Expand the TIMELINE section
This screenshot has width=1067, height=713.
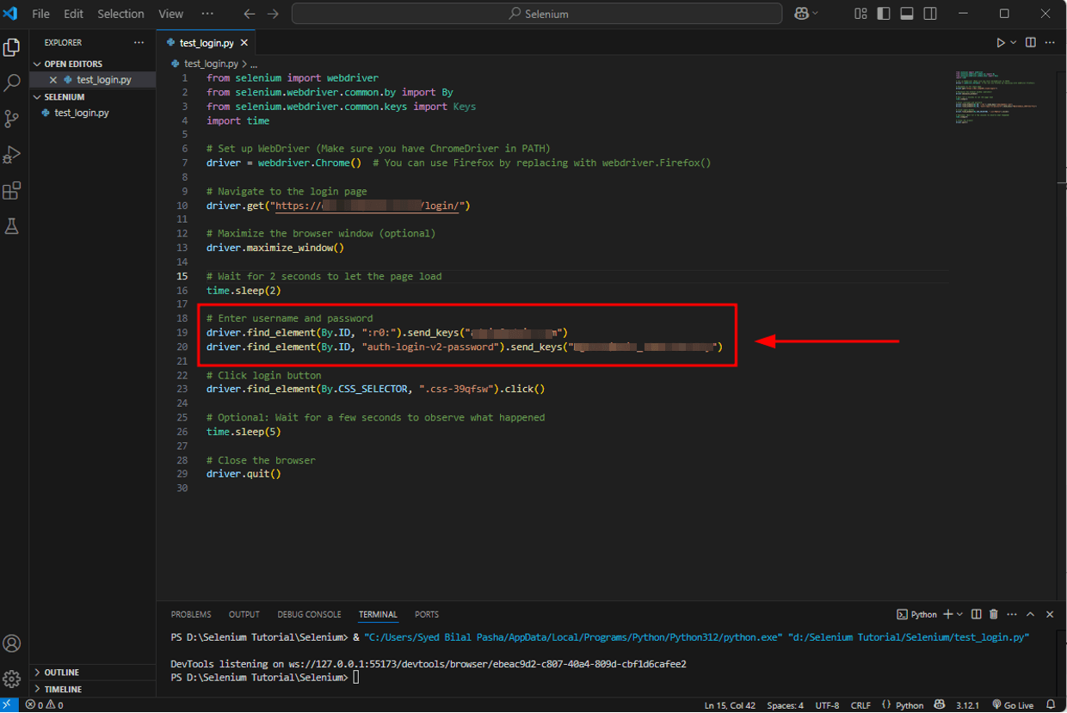pos(63,689)
